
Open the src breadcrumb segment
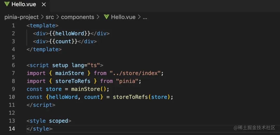[50, 17]
